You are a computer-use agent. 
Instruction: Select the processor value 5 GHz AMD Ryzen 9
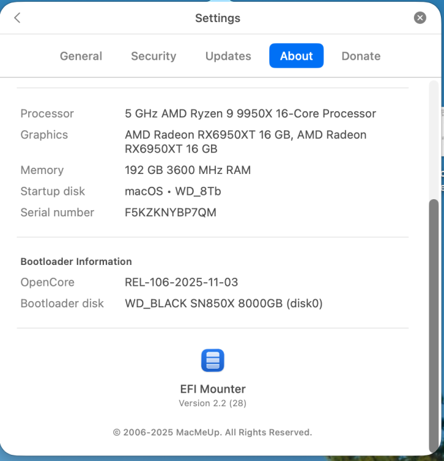click(x=250, y=114)
